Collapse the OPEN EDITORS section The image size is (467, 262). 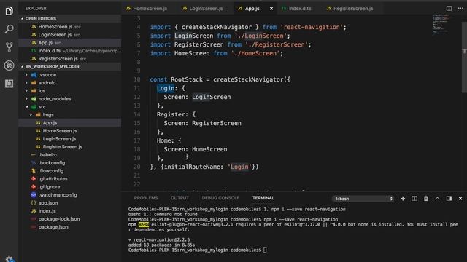[x=70, y=18]
